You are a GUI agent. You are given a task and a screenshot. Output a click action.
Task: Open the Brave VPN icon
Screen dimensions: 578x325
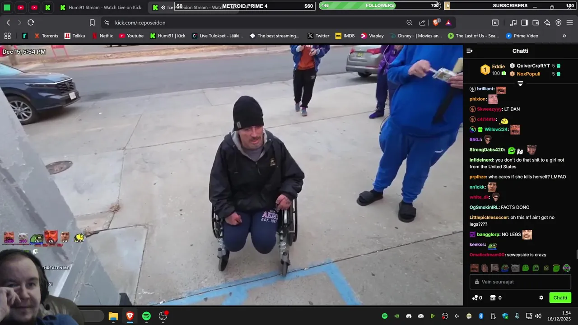click(558, 23)
